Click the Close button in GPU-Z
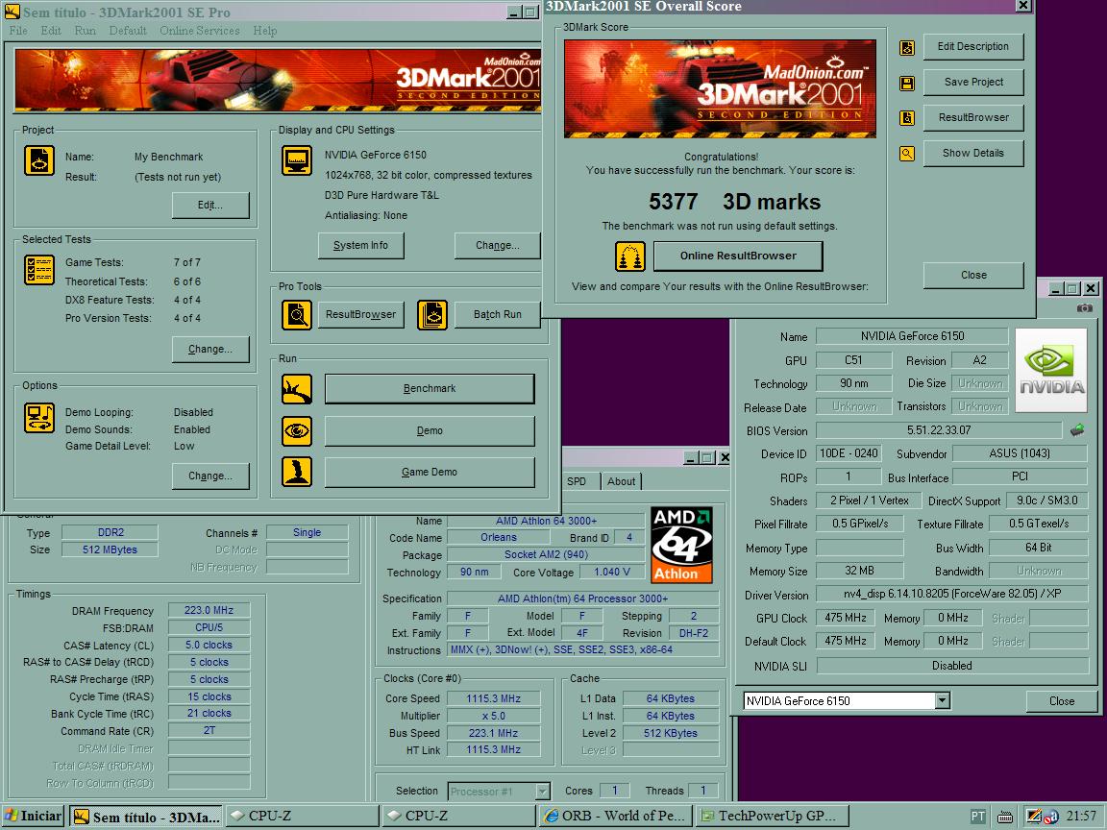Viewport: 1107px width, 830px height. click(1061, 701)
